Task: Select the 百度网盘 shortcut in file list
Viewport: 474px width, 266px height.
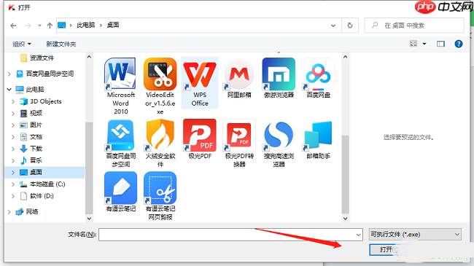Action: (318, 78)
